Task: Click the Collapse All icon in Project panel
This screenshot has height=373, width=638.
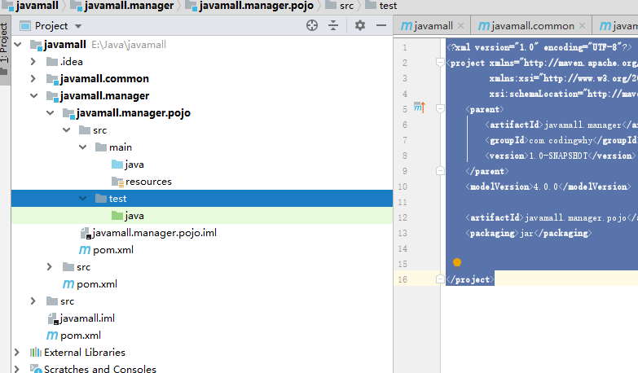Action: pyautogui.click(x=333, y=25)
